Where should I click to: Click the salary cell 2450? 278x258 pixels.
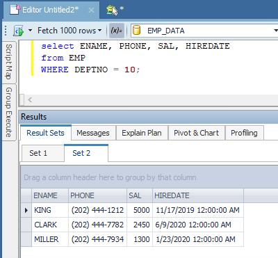tap(140, 225)
